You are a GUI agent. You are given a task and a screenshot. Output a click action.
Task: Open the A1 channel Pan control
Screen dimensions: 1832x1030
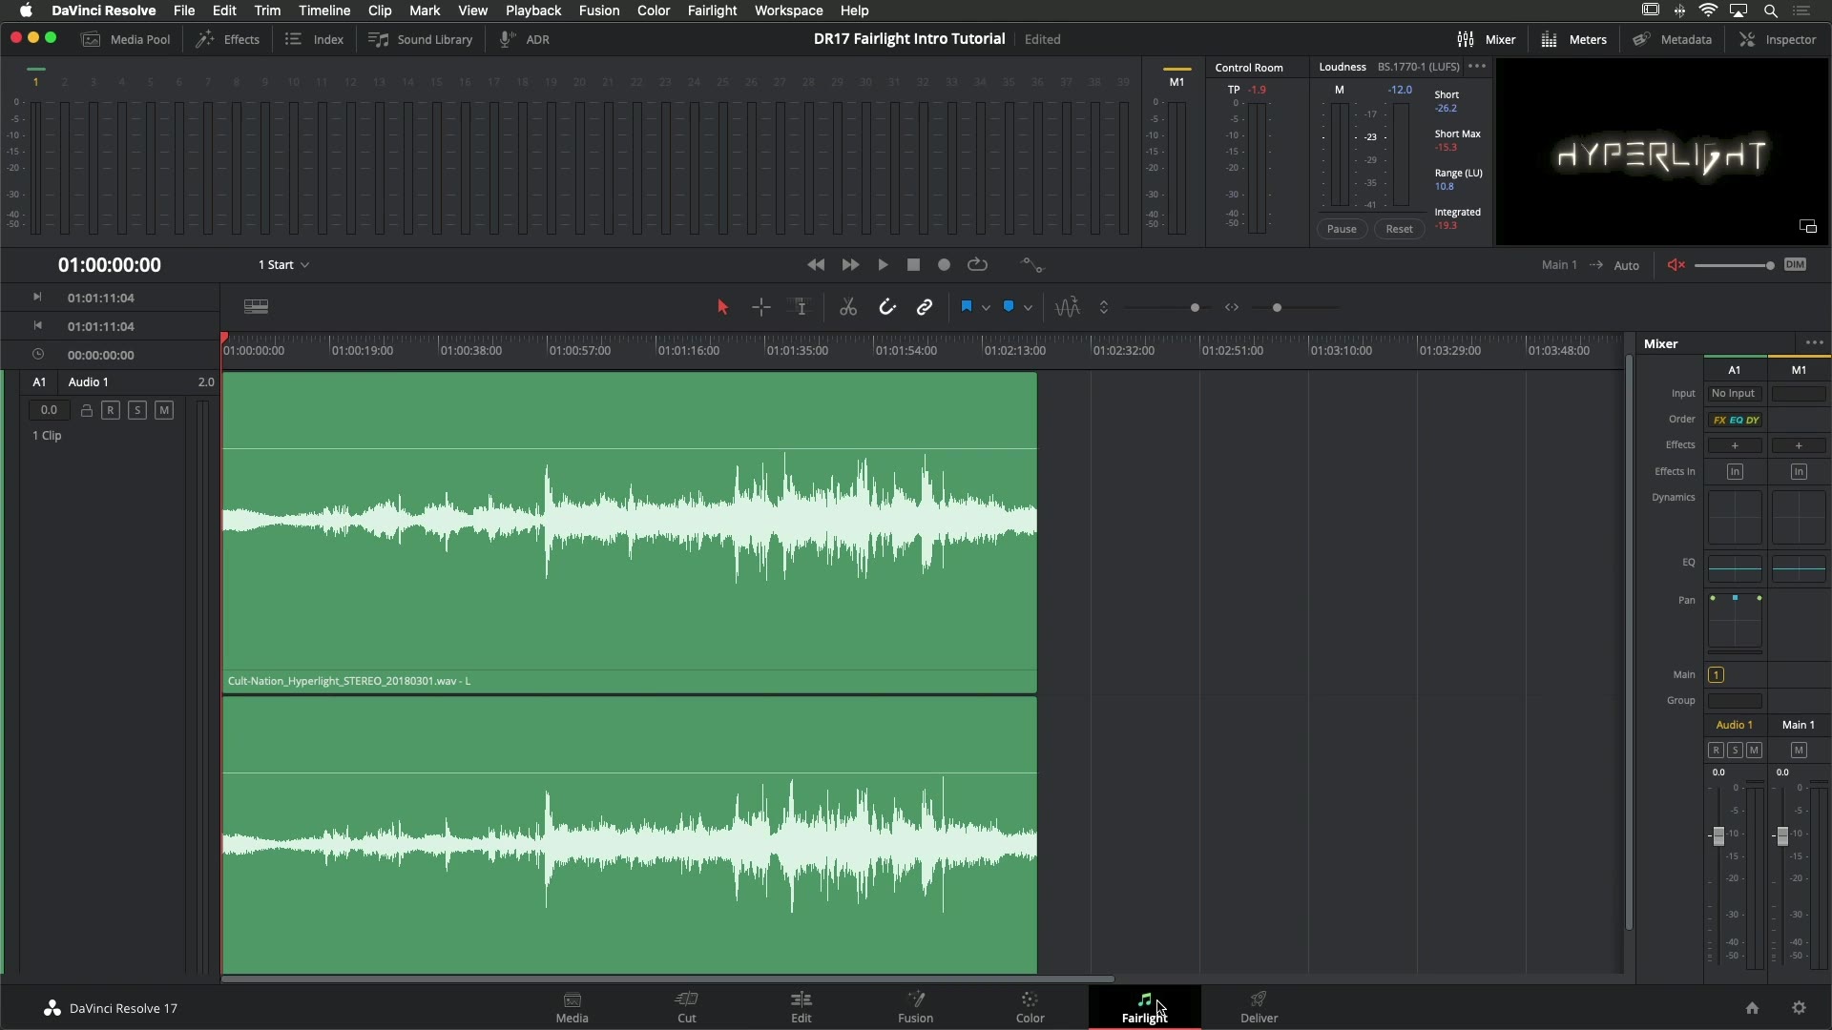point(1735,621)
